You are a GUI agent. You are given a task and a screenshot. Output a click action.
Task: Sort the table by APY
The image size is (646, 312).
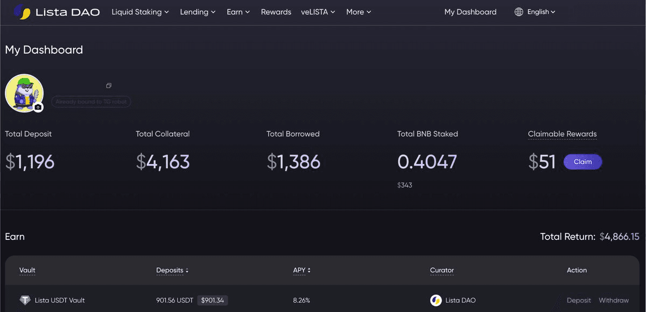[301, 270]
